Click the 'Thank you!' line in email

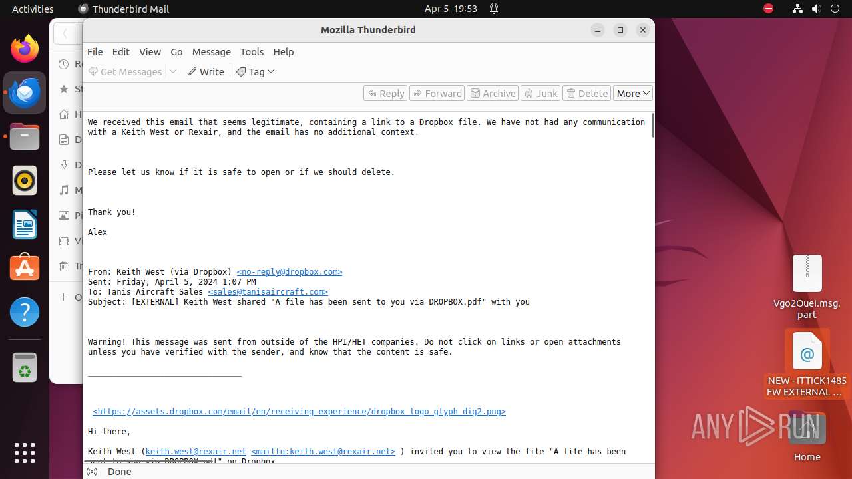pos(112,212)
